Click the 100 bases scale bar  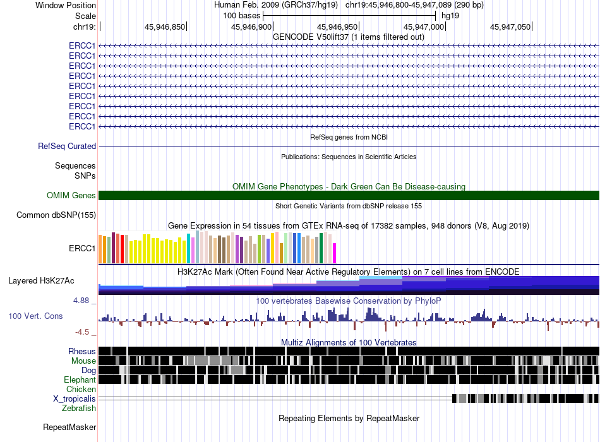[x=349, y=16]
